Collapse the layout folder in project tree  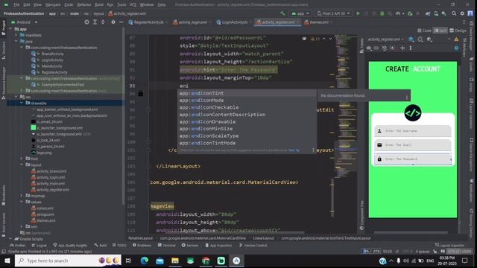pos(22,165)
